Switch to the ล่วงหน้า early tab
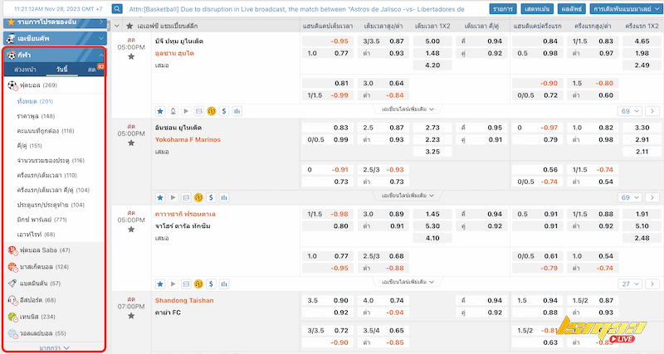664x354 pixels. [x=25, y=70]
